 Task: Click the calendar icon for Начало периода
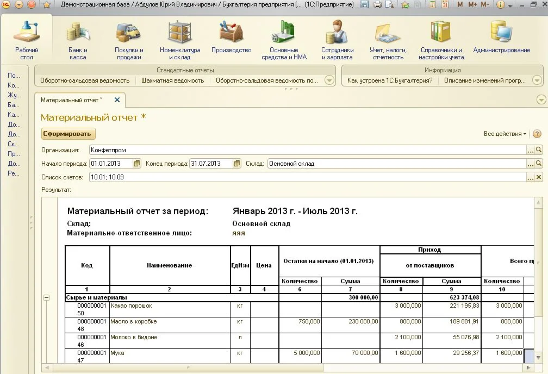137,164
